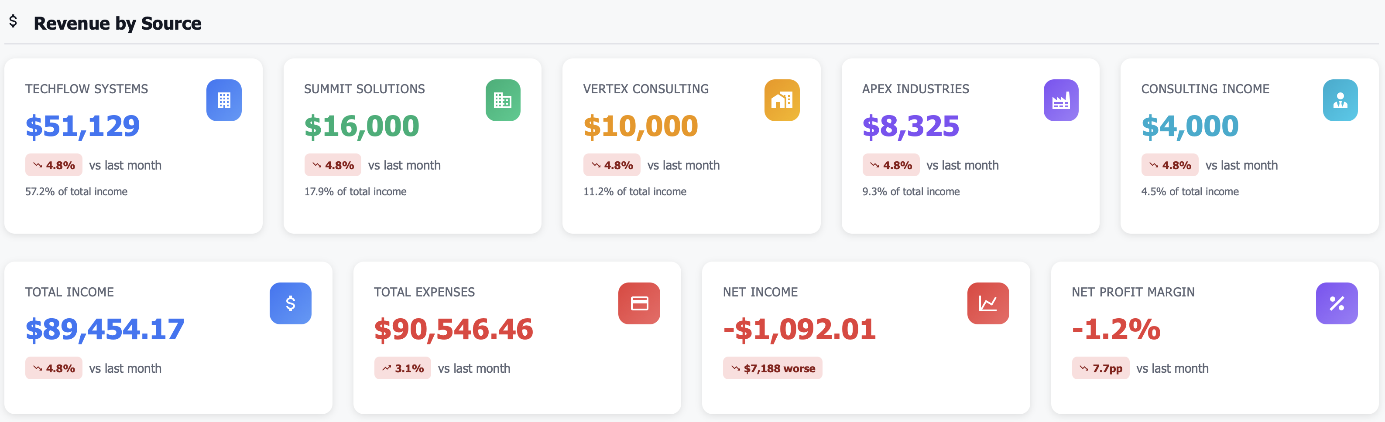Select the Summit Solutions card title
The width and height of the screenshot is (1385, 422).
pyautogui.click(x=364, y=89)
